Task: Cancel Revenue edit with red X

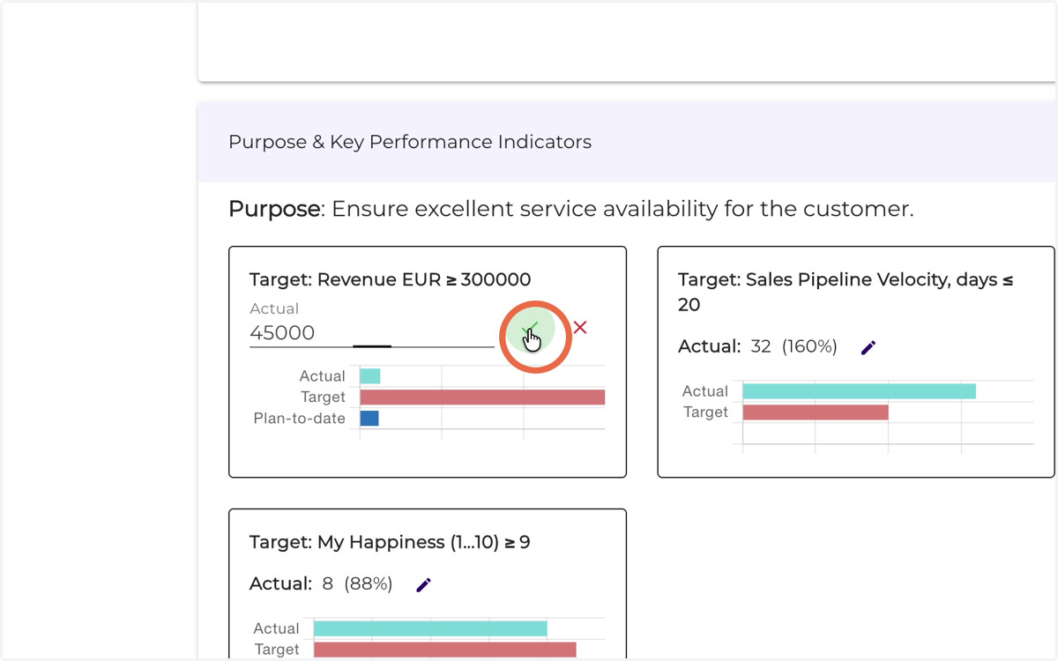Action: [x=580, y=328]
